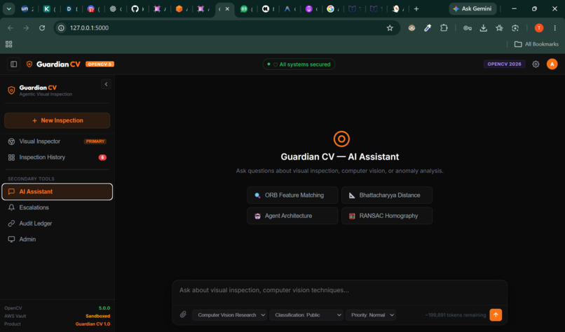Bookmark this page with star icon

tap(390, 28)
